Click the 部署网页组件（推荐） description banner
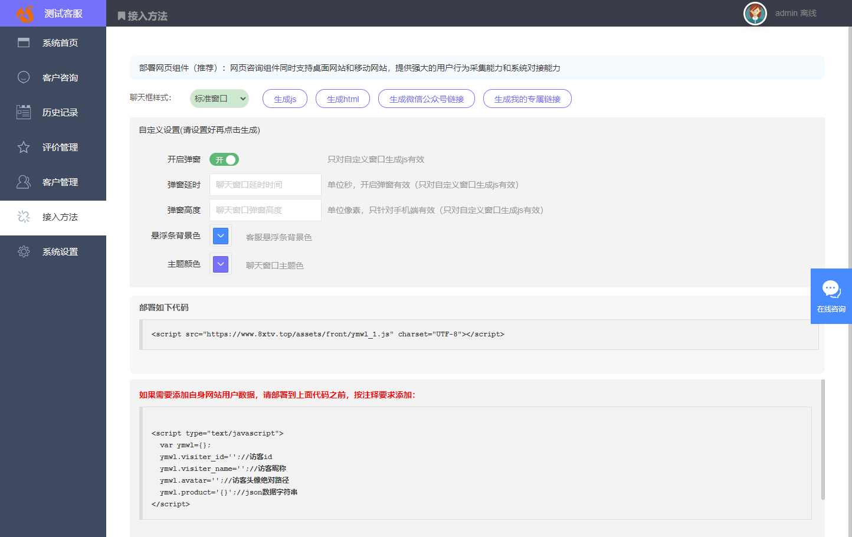This screenshot has width=852, height=537. click(477, 68)
